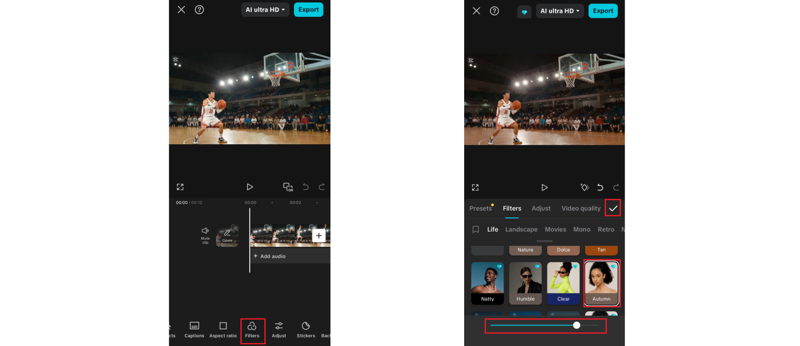
Task: Play the video on the timeline screen
Action: (250, 187)
